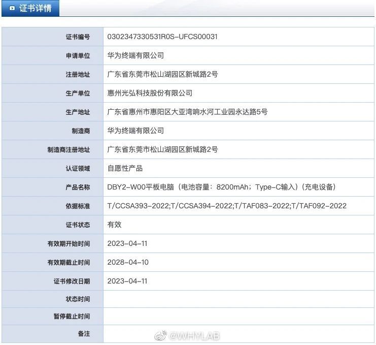Viewport: 376px width, 345px height.
Task: Click the 证书修改日期 row label
Action: [x=72, y=281]
